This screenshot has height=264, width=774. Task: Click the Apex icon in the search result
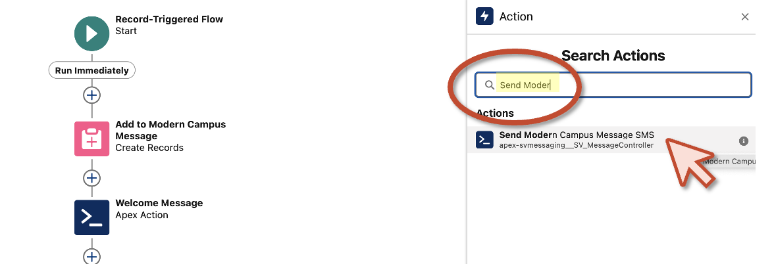[484, 140]
